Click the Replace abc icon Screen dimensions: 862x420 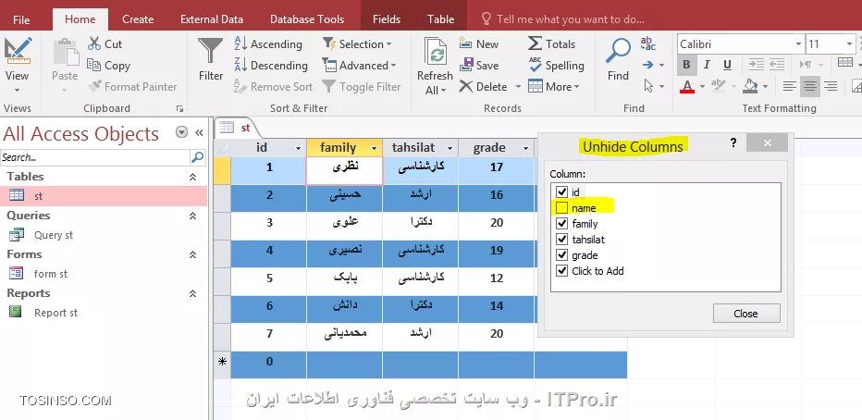pyautogui.click(x=648, y=44)
